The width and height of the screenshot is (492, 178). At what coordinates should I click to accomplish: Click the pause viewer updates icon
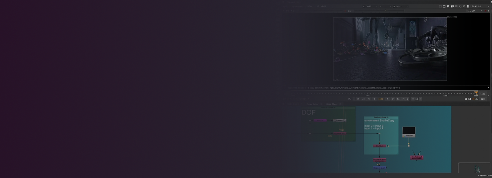coord(468,6)
